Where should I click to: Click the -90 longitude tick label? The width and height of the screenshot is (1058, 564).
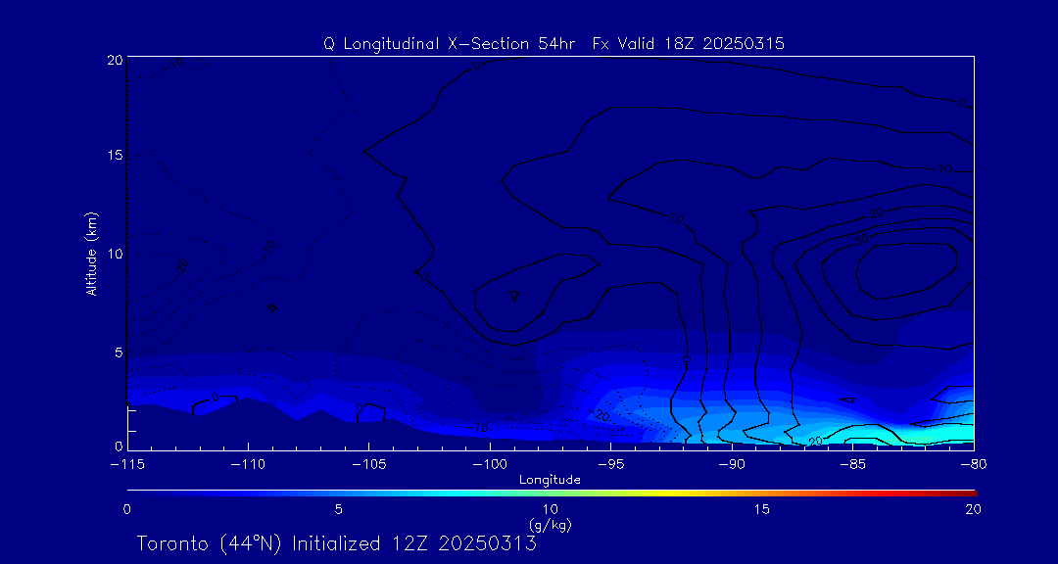(732, 465)
